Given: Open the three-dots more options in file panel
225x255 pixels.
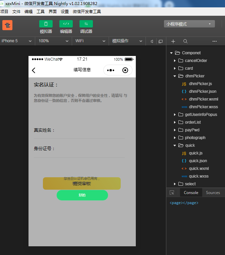Looking at the screenshot, I should 214,41.
